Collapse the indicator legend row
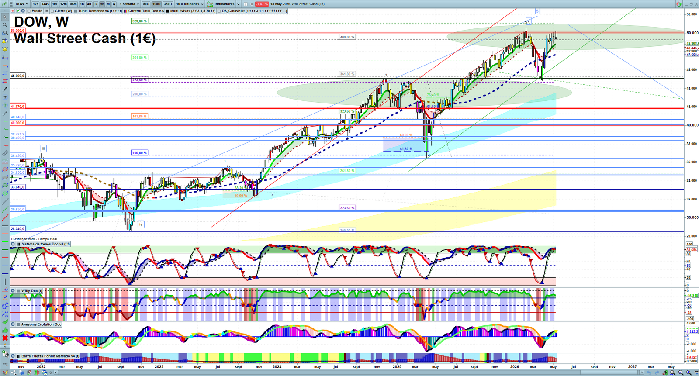This screenshot has width=699, height=376. click(5, 11)
